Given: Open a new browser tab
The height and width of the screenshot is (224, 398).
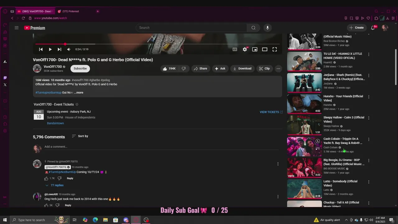Looking at the screenshot, I should [98, 11].
